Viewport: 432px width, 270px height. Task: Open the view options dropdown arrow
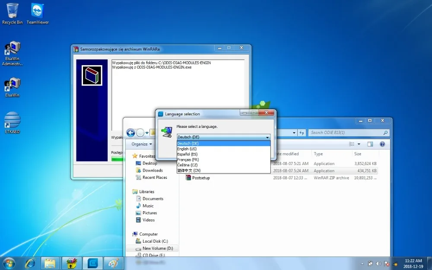[359, 144]
